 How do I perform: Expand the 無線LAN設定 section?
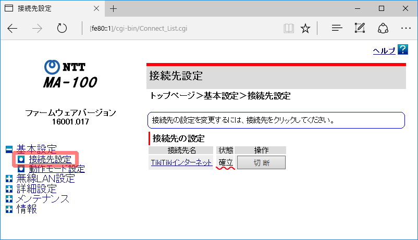[x=9, y=179]
